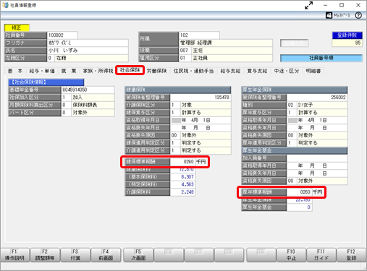Click the 健保適用判定区分 code field

click(175, 143)
